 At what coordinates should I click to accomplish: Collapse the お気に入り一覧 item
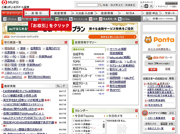173,129
